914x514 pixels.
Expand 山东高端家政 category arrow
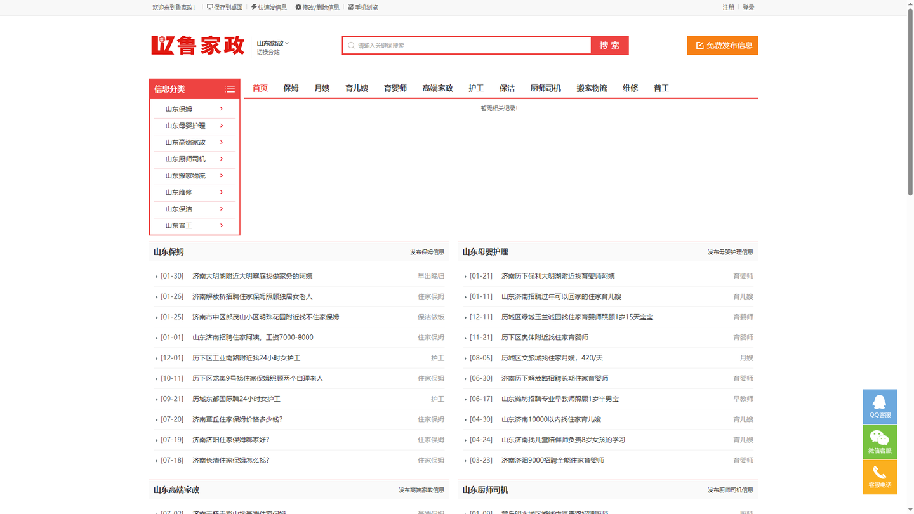[x=222, y=142]
